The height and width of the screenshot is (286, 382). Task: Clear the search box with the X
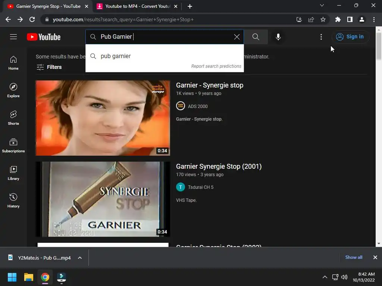coord(237,37)
